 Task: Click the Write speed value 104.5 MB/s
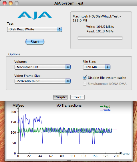105,27
